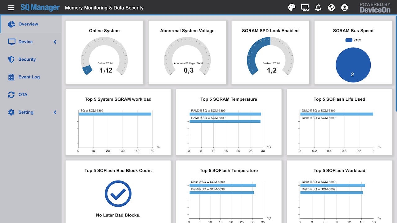Open the language globe icon
The width and height of the screenshot is (397, 223).
coord(332,8)
